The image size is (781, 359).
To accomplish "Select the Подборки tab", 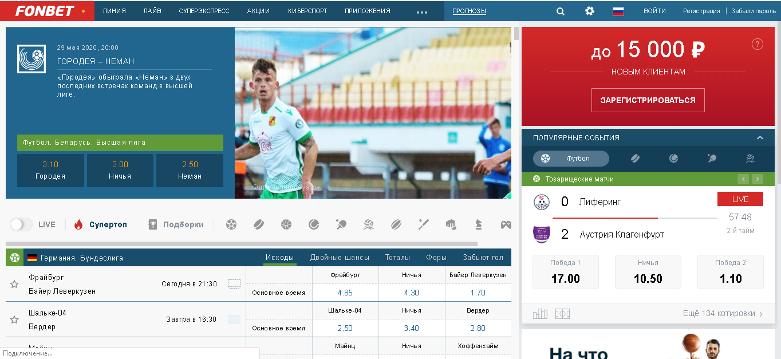I will [176, 224].
